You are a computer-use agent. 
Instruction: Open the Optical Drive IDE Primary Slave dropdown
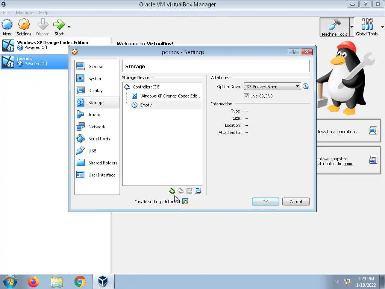point(272,87)
